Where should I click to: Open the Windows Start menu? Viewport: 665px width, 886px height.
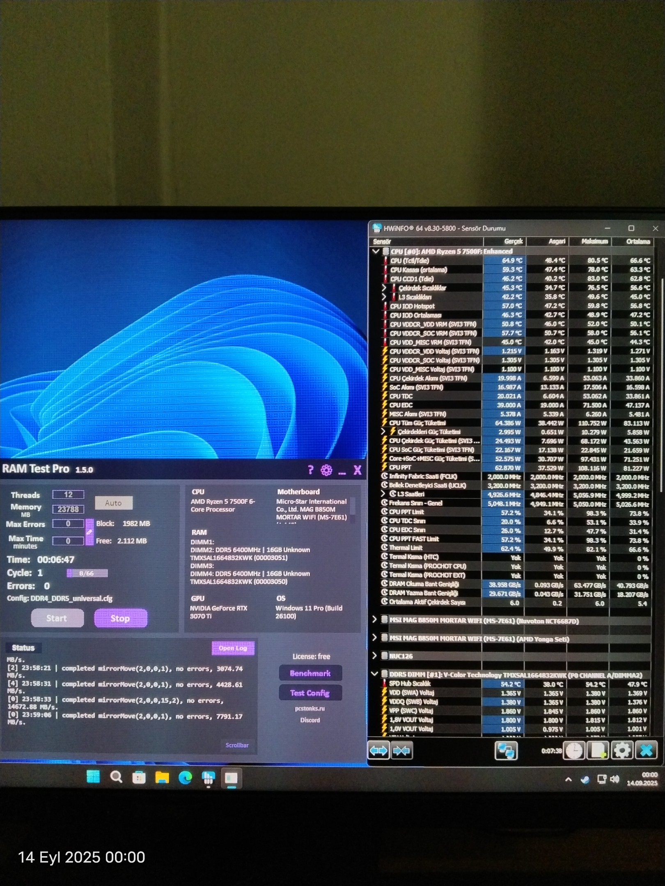(x=93, y=777)
